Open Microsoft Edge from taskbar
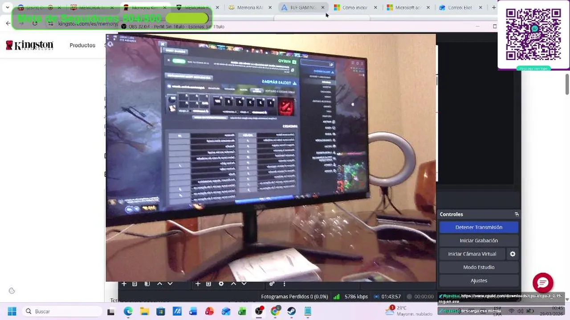 pyautogui.click(x=128, y=312)
